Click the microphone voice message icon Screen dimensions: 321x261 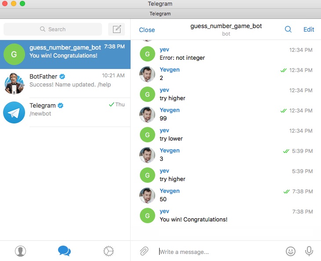tap(309, 251)
